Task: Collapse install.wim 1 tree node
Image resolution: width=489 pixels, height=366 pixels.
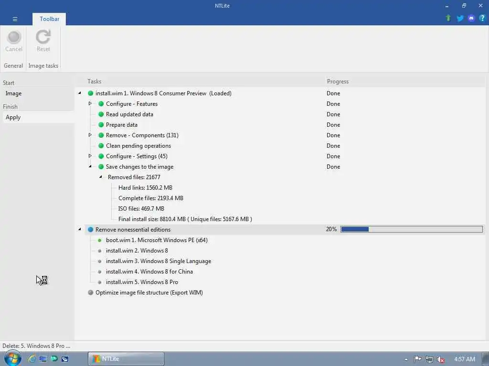Action: 80,93
